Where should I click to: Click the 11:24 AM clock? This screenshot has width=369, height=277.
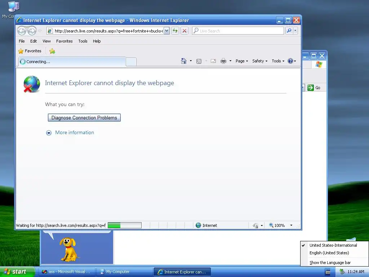point(356,272)
